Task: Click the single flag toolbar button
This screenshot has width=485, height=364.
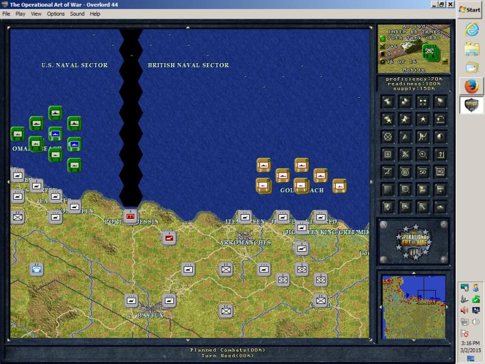Action: pyautogui.click(x=441, y=101)
